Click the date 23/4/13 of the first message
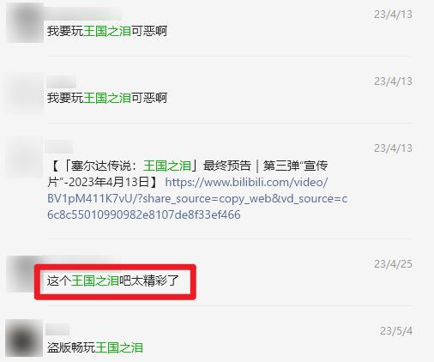The height and width of the screenshot is (362, 434). pos(393,14)
